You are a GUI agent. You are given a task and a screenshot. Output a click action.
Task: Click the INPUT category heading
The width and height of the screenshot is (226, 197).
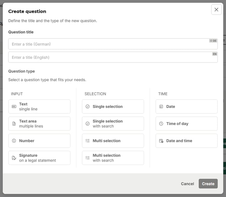(x=17, y=94)
